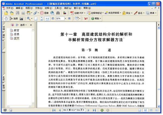
Task: Select the magnifier zoom in tool
Action: [x=29, y=19]
